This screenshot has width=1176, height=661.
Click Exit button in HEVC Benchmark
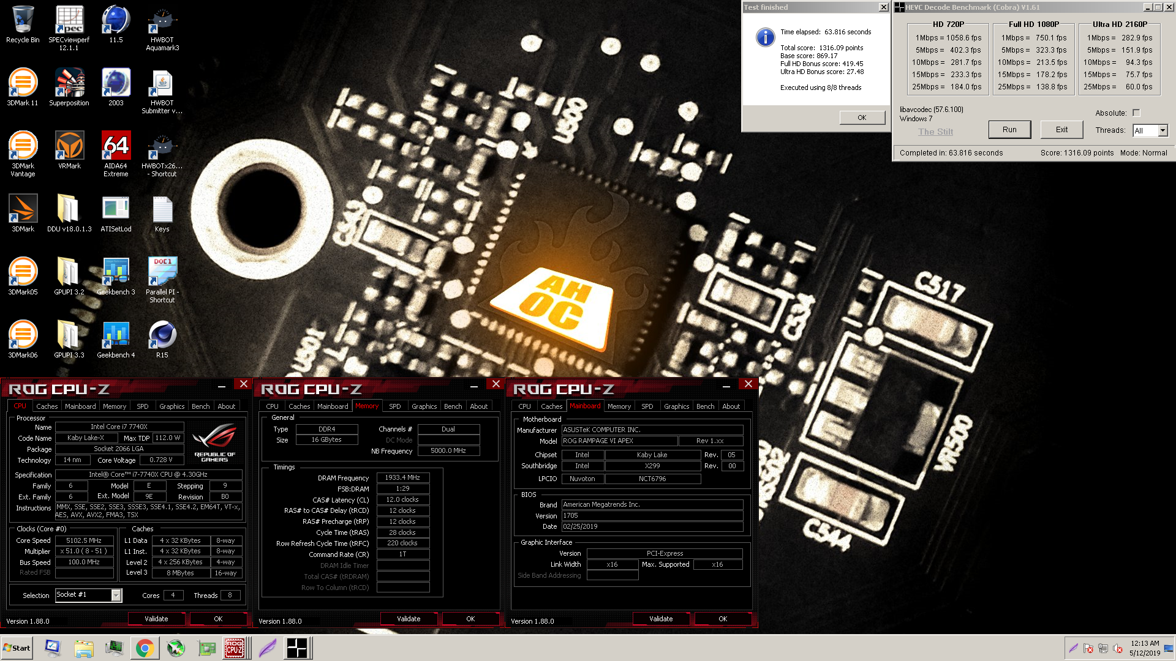[1061, 130]
